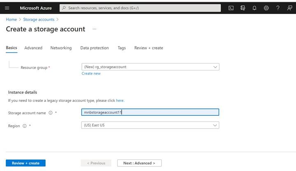The width and height of the screenshot is (296, 171).
Task: Open the Region dropdown
Action: pyautogui.click(x=150, y=125)
